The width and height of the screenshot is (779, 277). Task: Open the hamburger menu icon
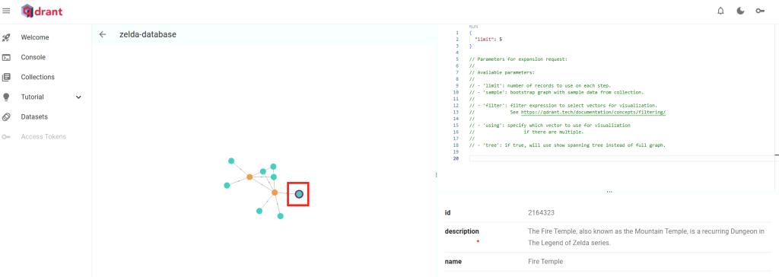[6, 11]
